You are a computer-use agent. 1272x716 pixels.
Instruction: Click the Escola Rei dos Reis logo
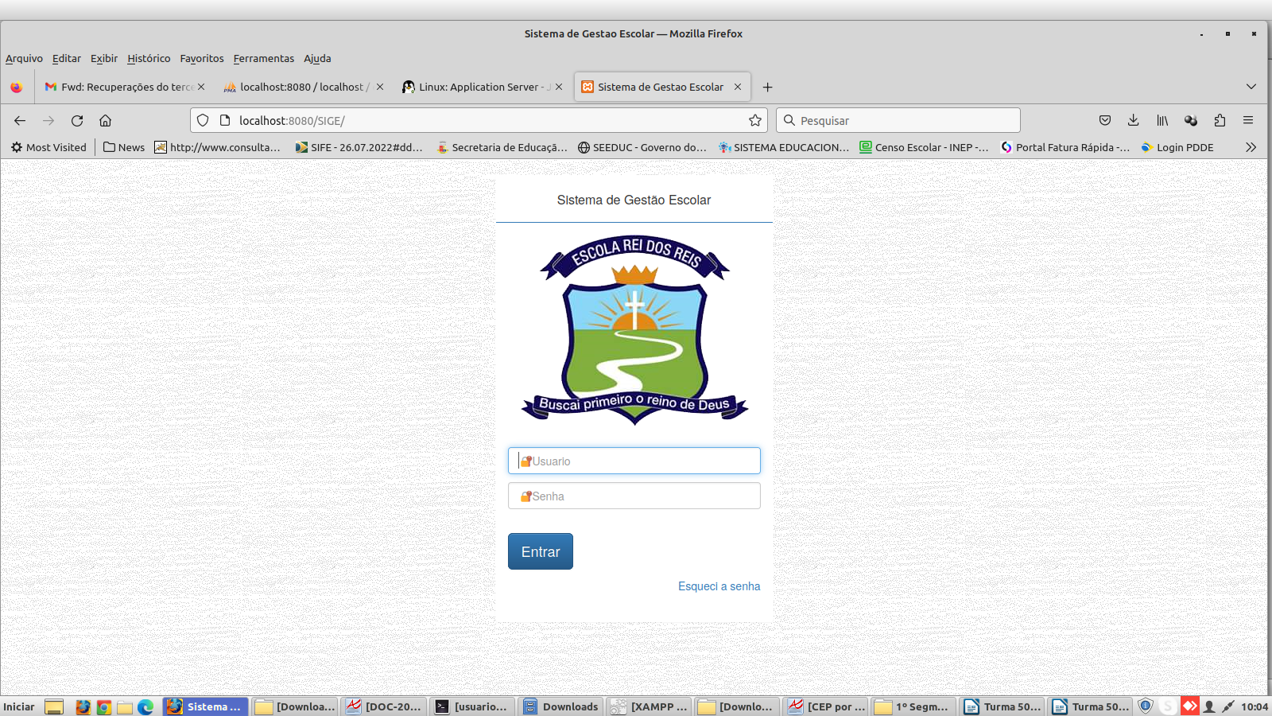pos(634,330)
